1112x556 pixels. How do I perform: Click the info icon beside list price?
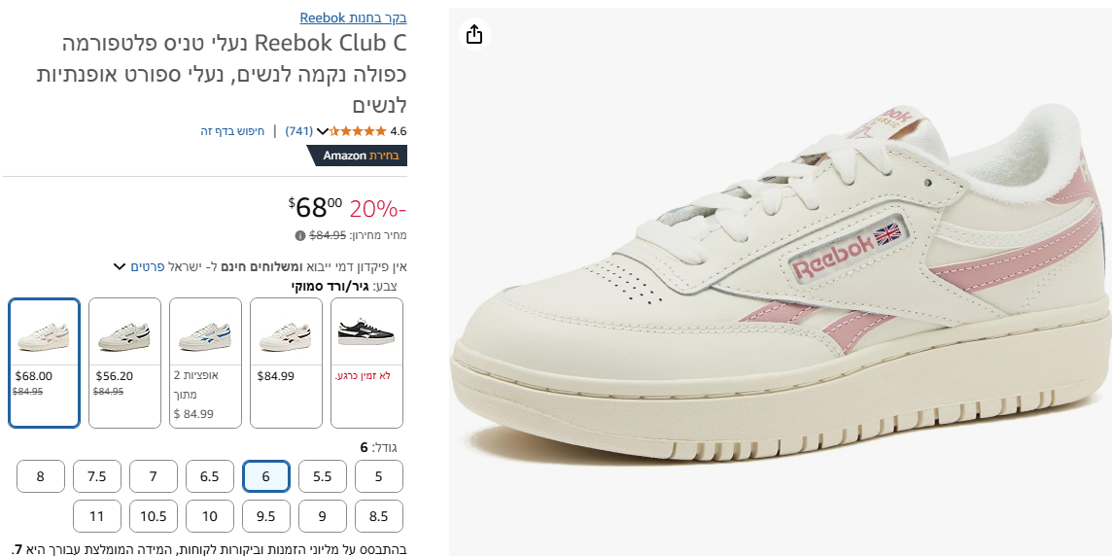pyautogui.click(x=300, y=235)
